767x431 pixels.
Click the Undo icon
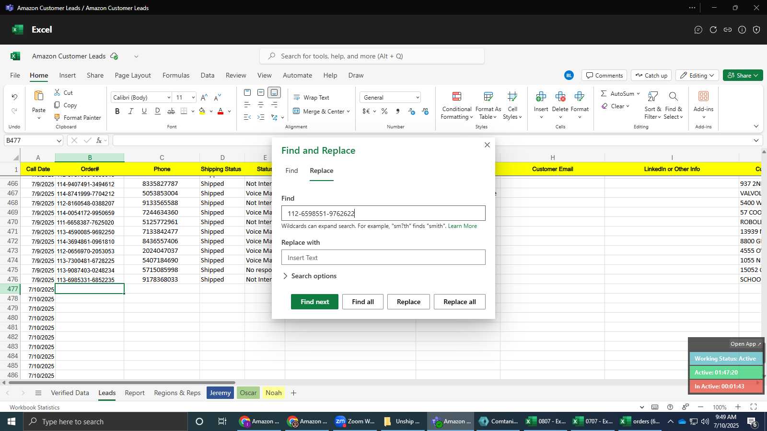(14, 97)
